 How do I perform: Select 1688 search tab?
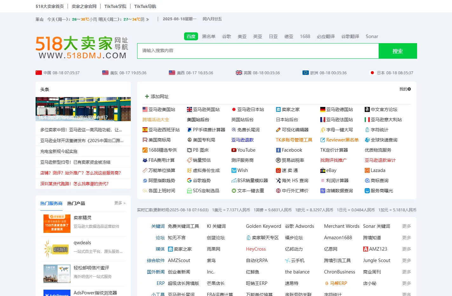[305, 36]
